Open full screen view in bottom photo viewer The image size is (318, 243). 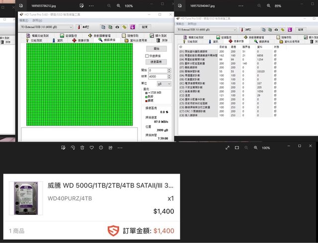pyautogui.click(x=228, y=148)
